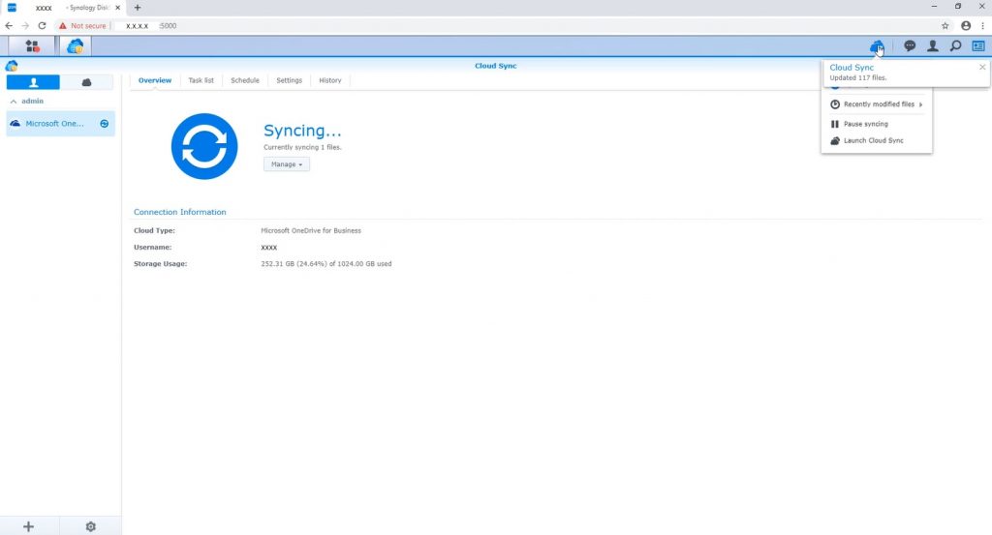Click the large blue Syncing circle icon
The height and width of the screenshot is (535, 992).
click(x=204, y=146)
